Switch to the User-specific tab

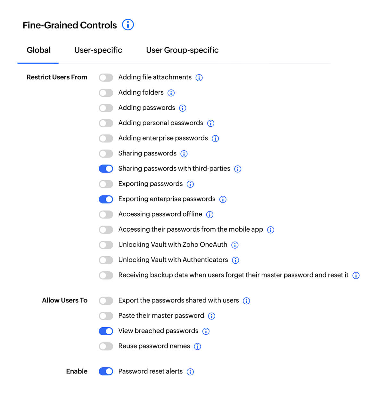(x=98, y=50)
